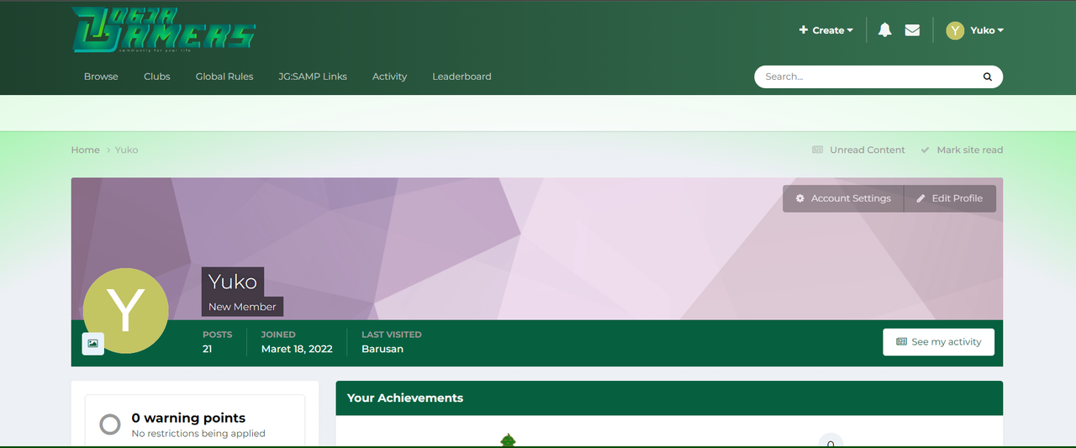Click No restrictions being applied text
The height and width of the screenshot is (448, 1076).
(x=198, y=434)
